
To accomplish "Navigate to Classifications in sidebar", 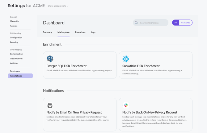I will click(x=16, y=59).
